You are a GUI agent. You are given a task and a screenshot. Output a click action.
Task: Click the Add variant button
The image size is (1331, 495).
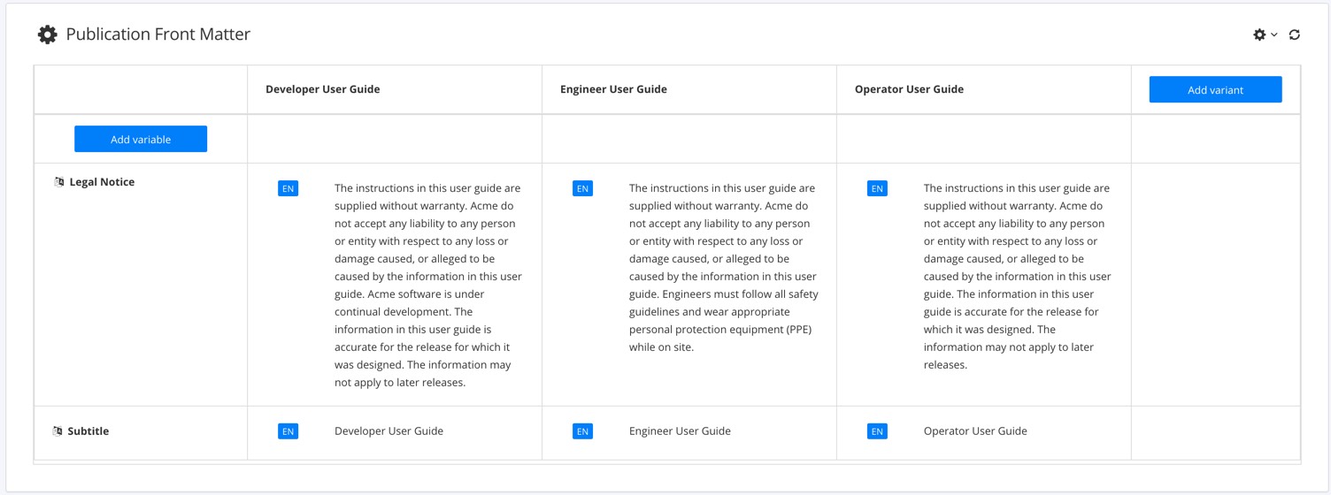(1215, 89)
